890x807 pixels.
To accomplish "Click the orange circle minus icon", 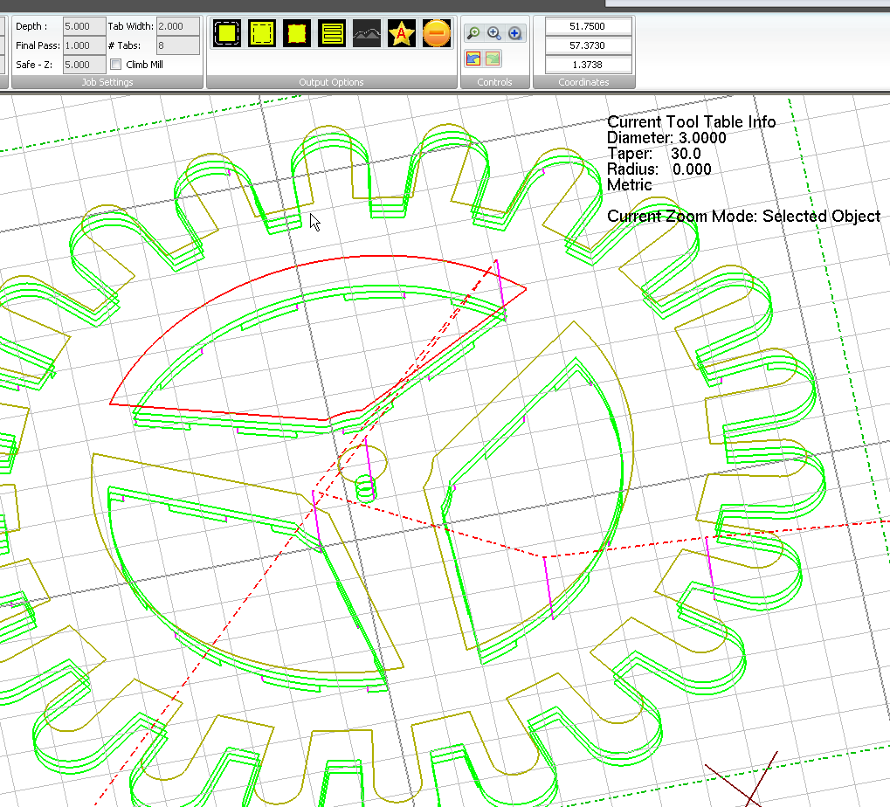I will pyautogui.click(x=436, y=34).
